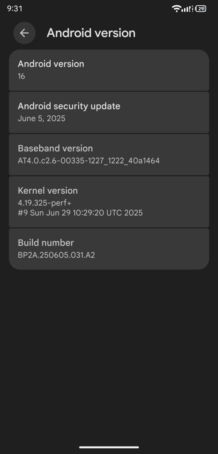Open the Android version entry

pyautogui.click(x=109, y=70)
